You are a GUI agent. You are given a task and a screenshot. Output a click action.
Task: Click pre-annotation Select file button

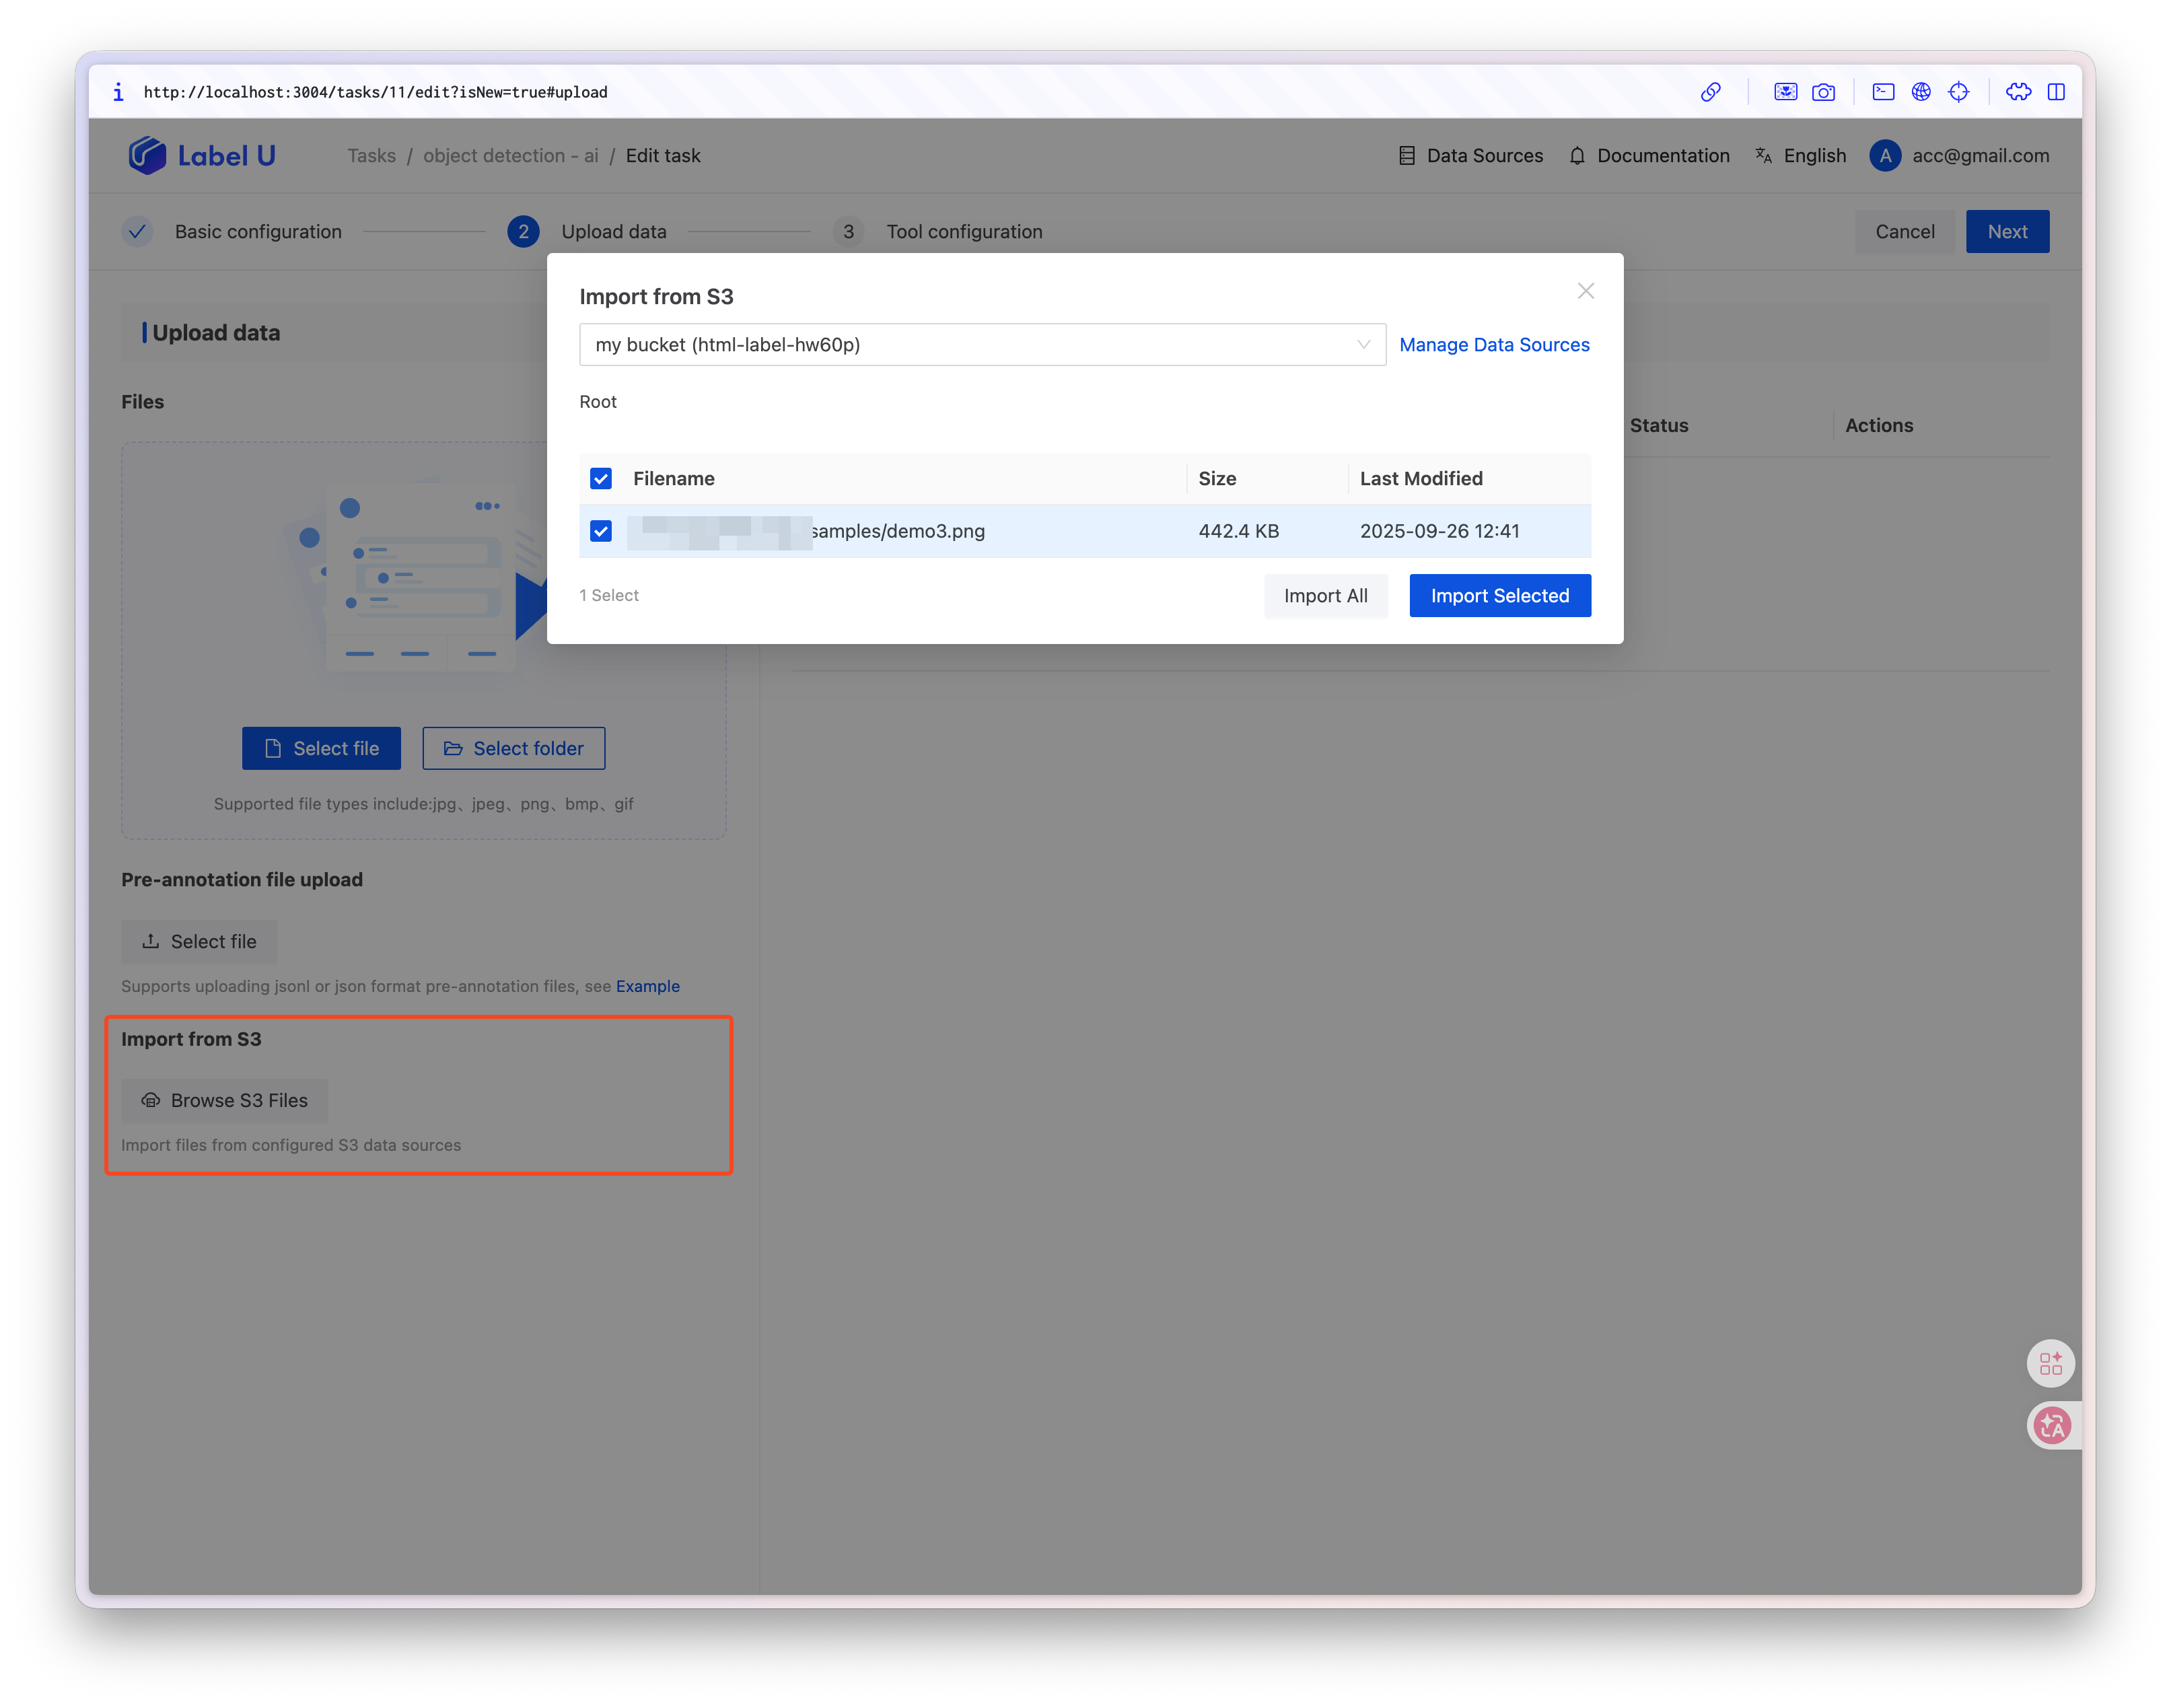[199, 941]
